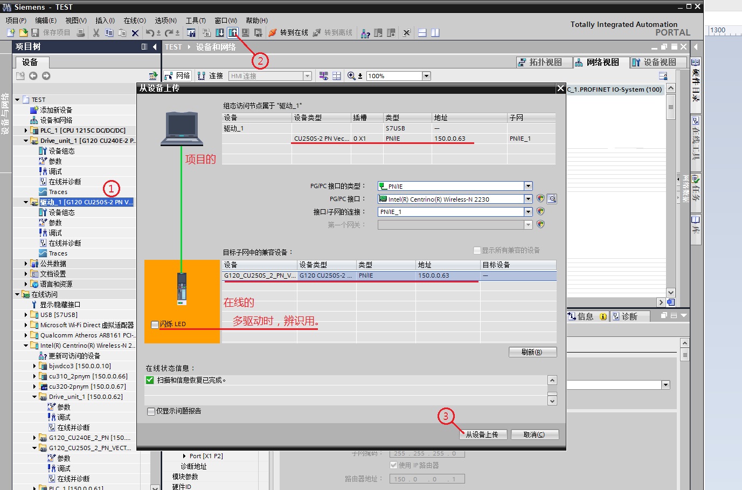Click the online status scrollbar down arrow
742x490 pixels.
[x=552, y=401]
